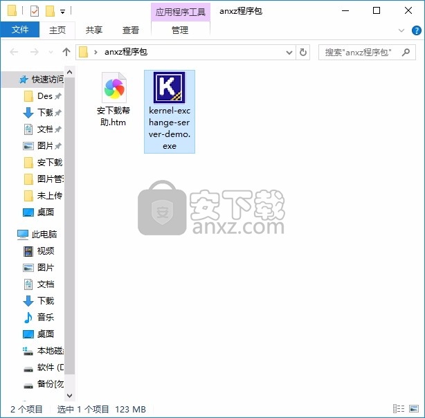The image size is (425, 418).
Task: Click the 视频 film icon
Action: (x=28, y=251)
